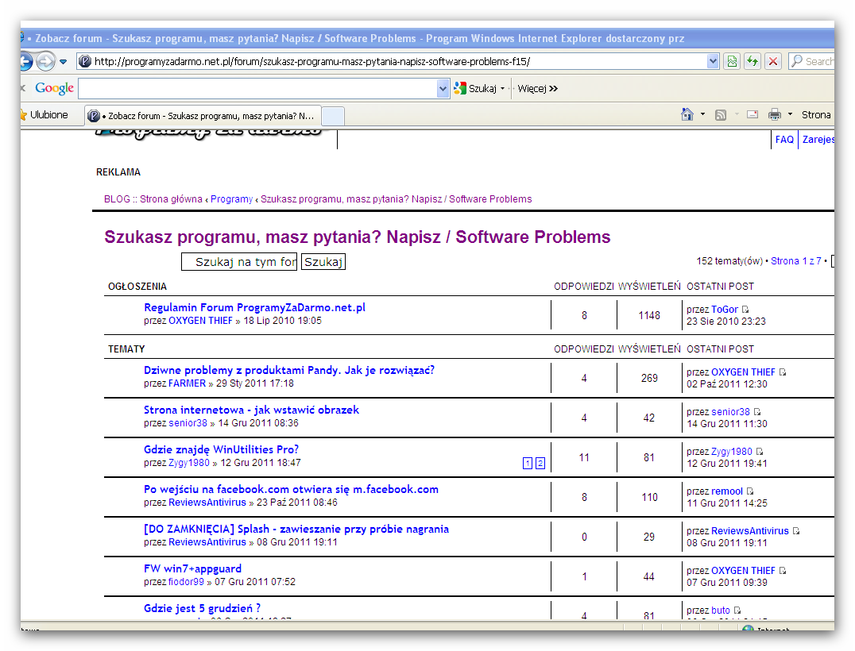
Task: View latest post icon next to ToGor
Action: (x=745, y=310)
